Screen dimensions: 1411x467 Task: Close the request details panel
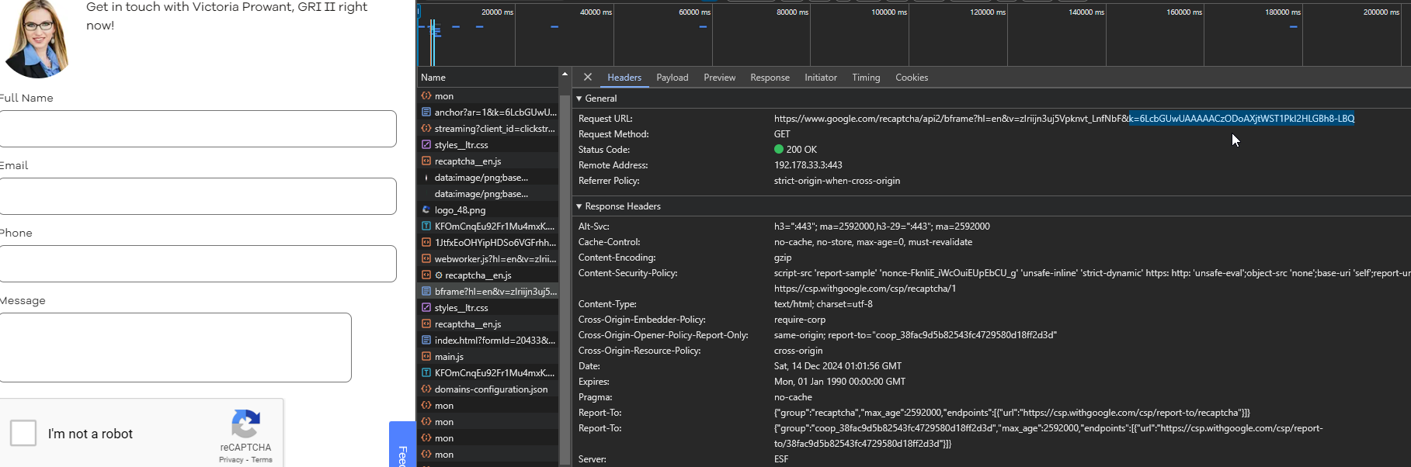coord(588,77)
